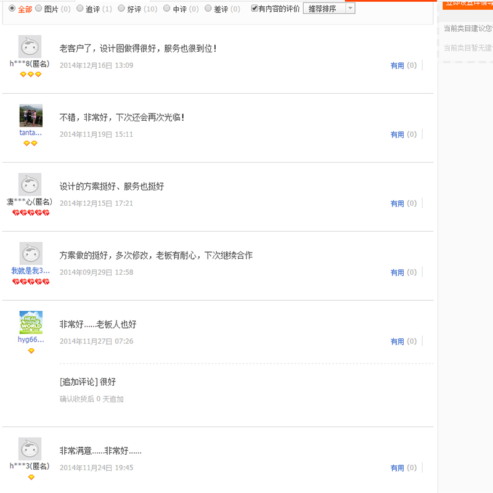Click date 2014年11月27日 07:26
The image size is (493, 493).
(97, 341)
